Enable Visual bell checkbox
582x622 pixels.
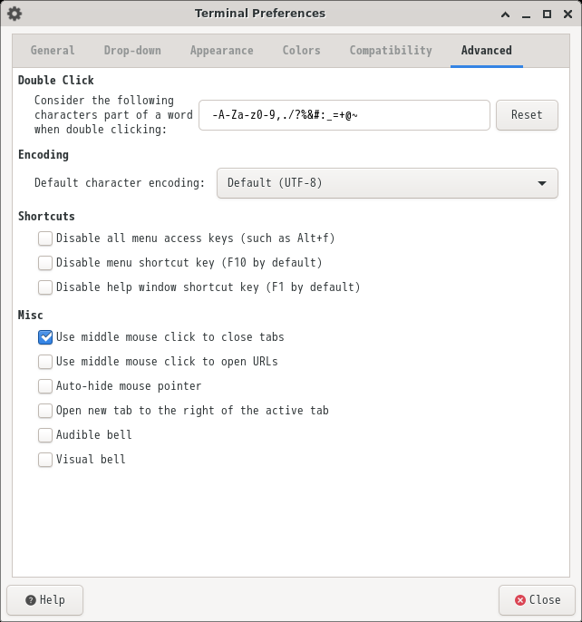tap(45, 460)
